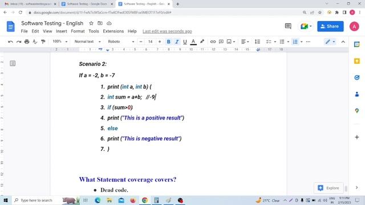The height and width of the screenshot is (205, 365).
Task: Toggle Bold formatting
Action: (x=169, y=42)
